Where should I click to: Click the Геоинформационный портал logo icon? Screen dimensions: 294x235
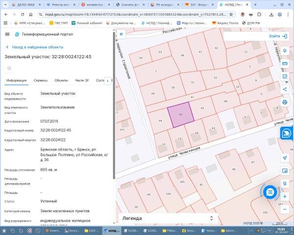point(17,34)
